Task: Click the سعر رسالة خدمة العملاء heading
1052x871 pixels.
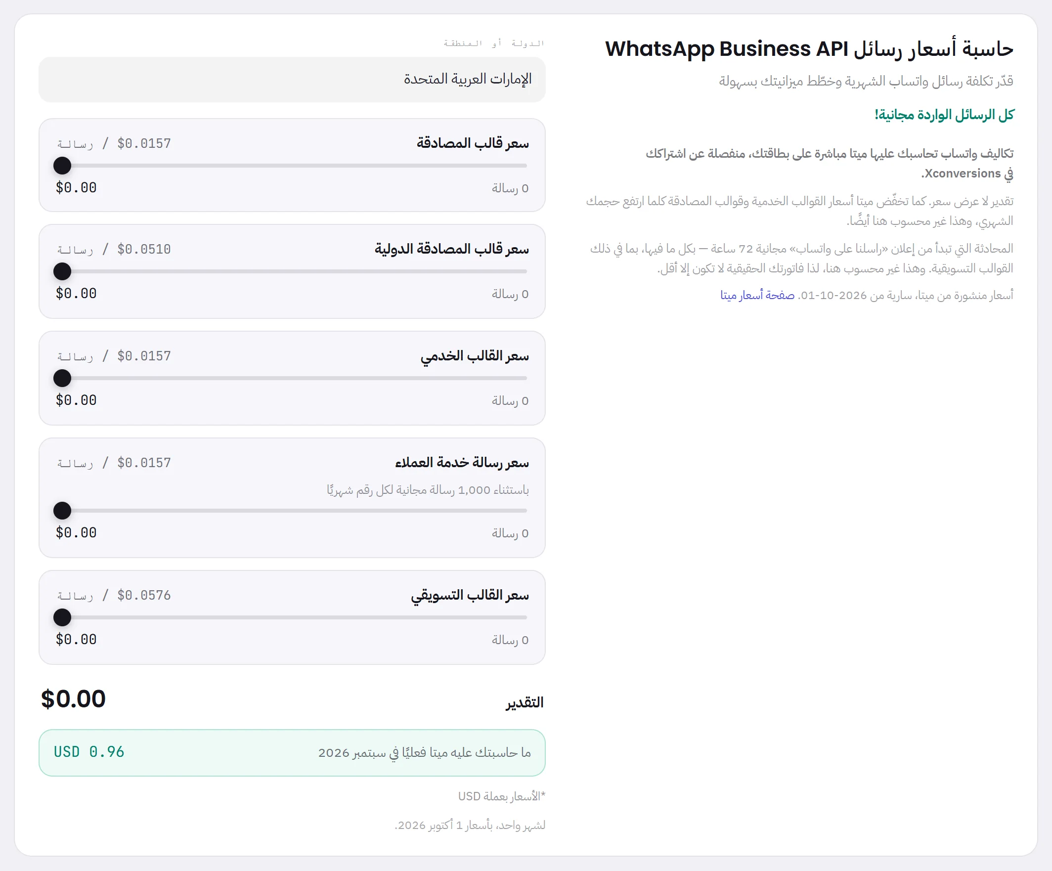Action: tap(462, 463)
